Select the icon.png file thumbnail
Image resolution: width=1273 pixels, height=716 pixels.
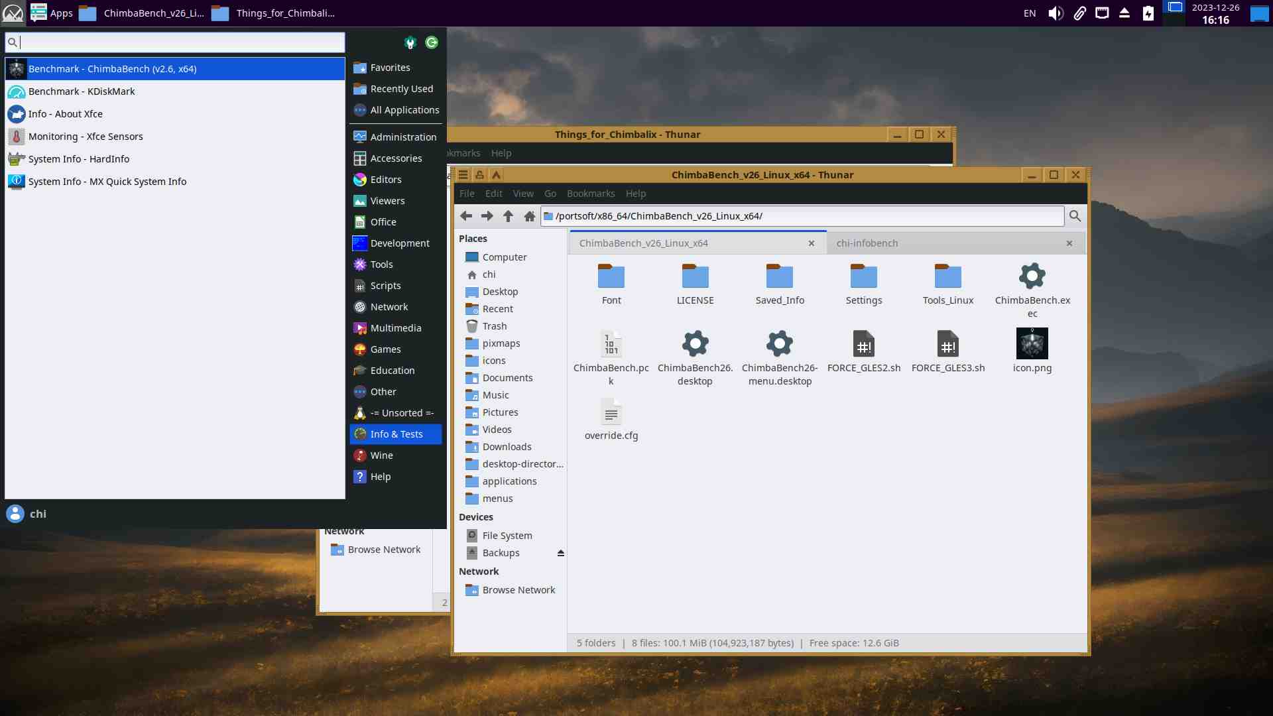pos(1032,344)
